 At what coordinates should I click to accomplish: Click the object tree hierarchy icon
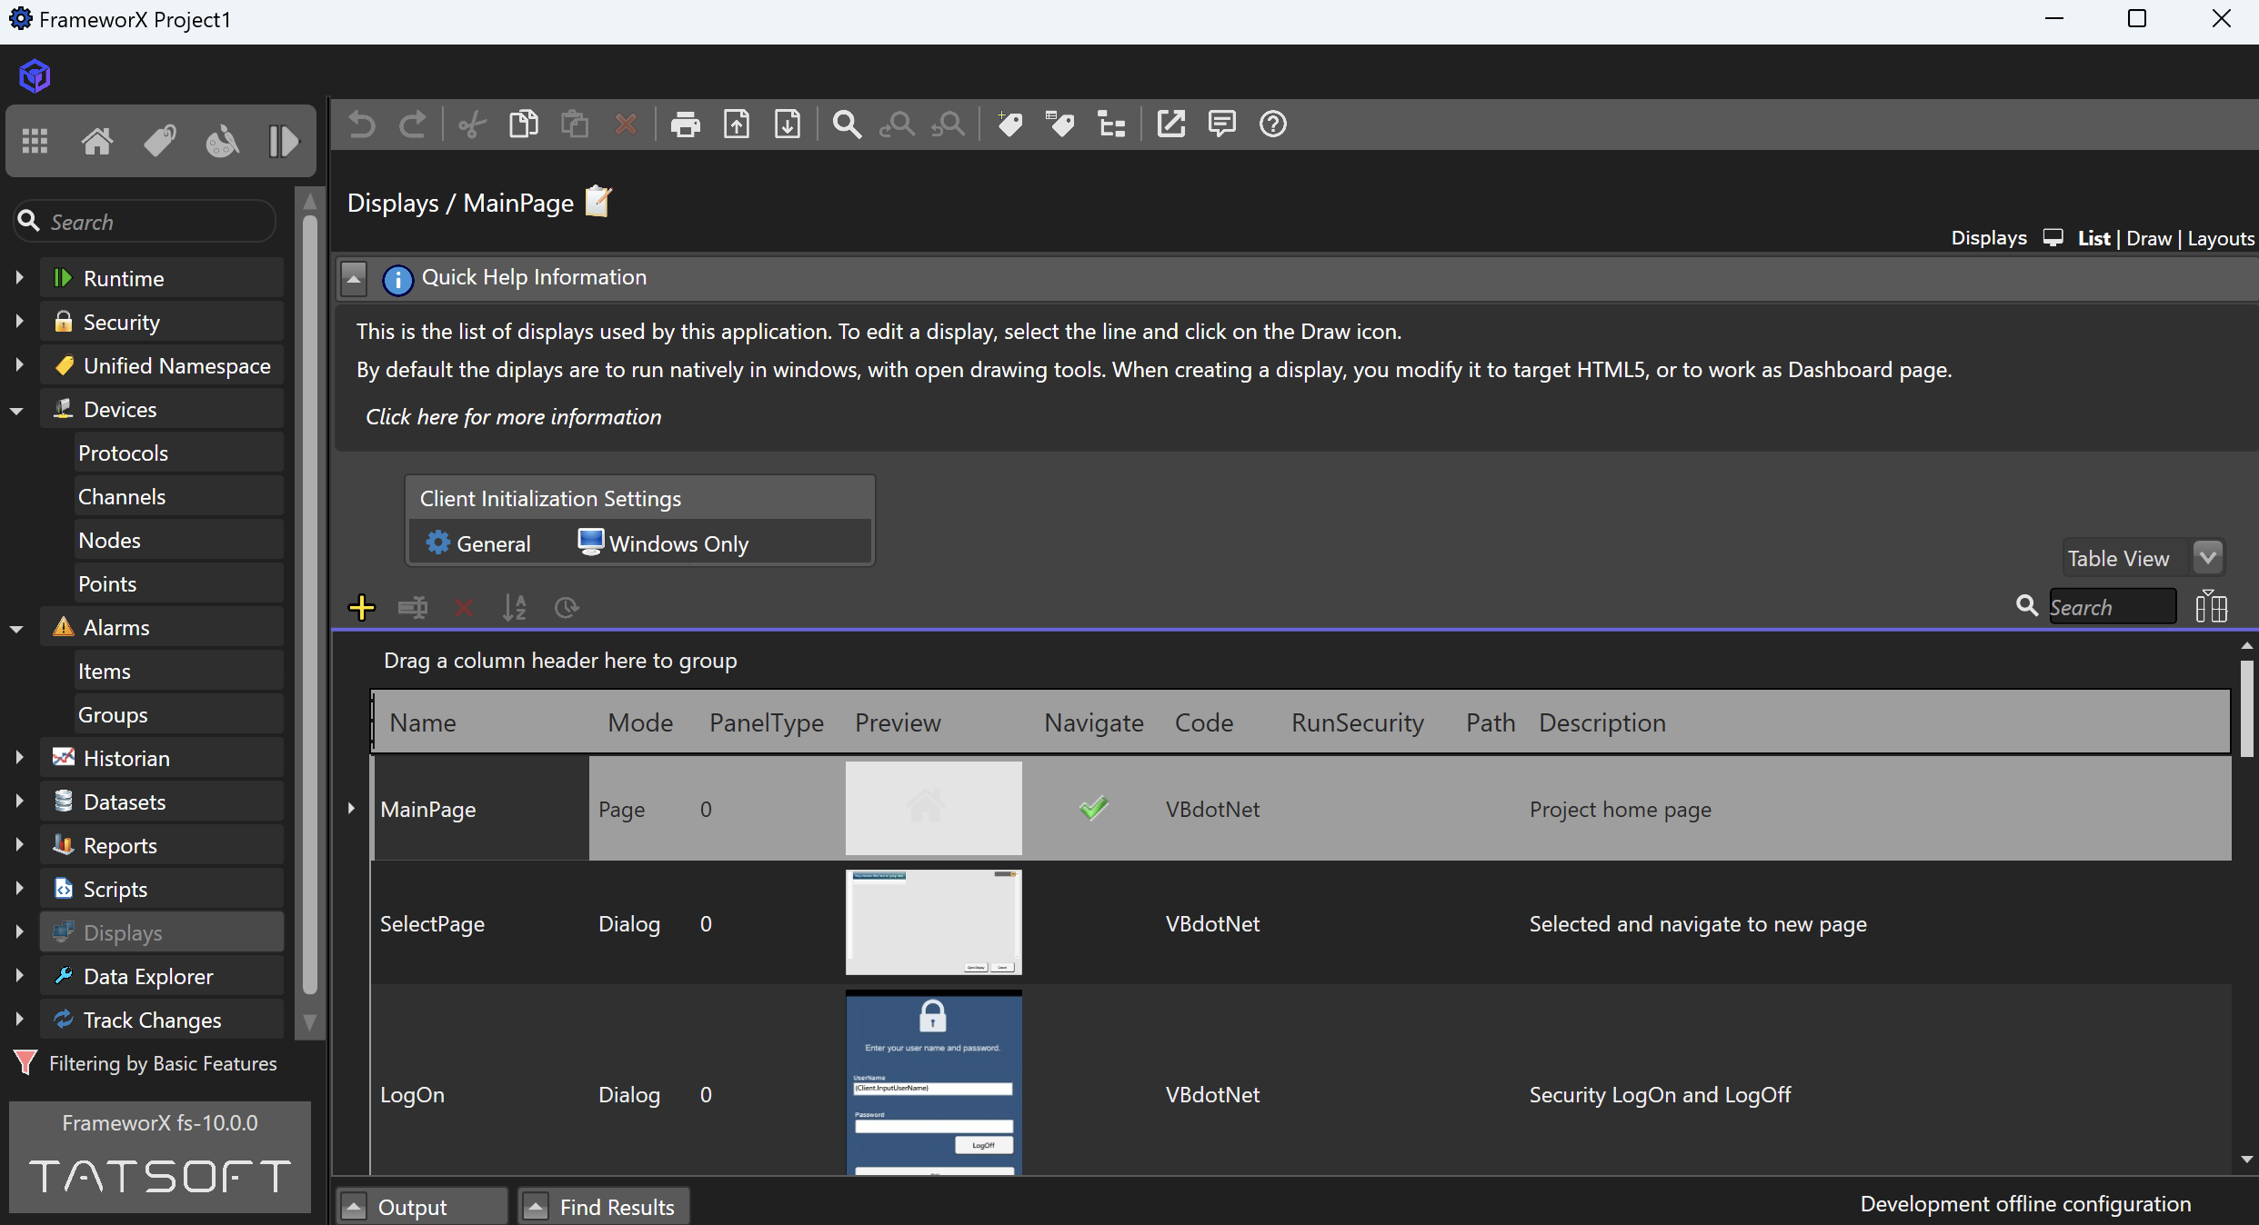click(1111, 124)
